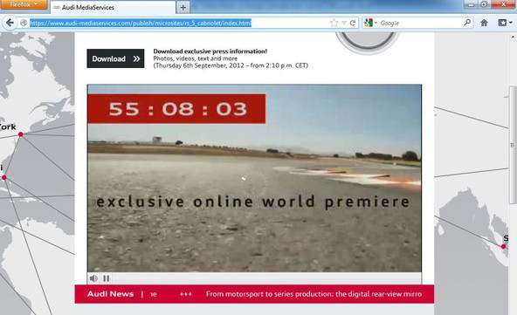Open the bookmarks menu button
The width and height of the screenshot is (517, 315).
tap(505, 23)
